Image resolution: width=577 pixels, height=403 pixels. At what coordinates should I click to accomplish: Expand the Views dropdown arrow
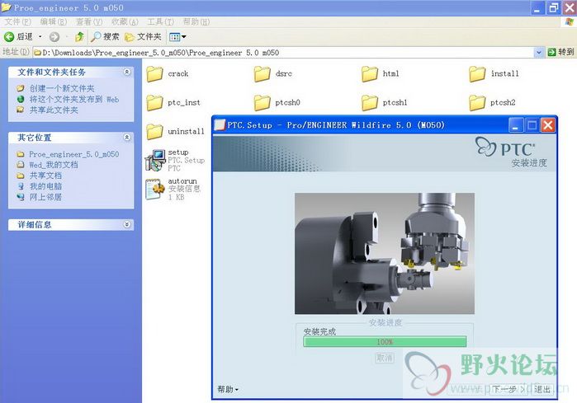point(183,37)
